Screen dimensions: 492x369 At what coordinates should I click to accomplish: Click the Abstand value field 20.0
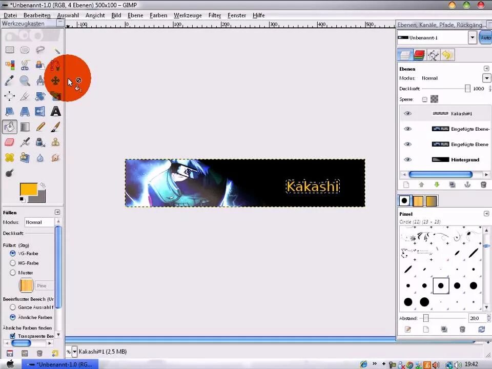477,318
